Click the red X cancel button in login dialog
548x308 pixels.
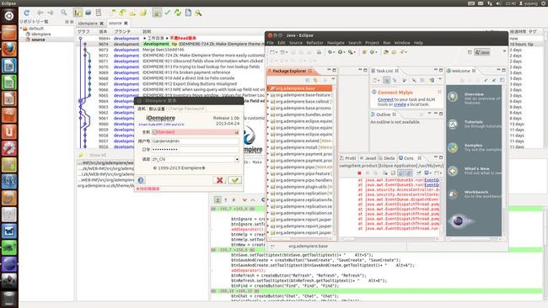[x=219, y=180]
